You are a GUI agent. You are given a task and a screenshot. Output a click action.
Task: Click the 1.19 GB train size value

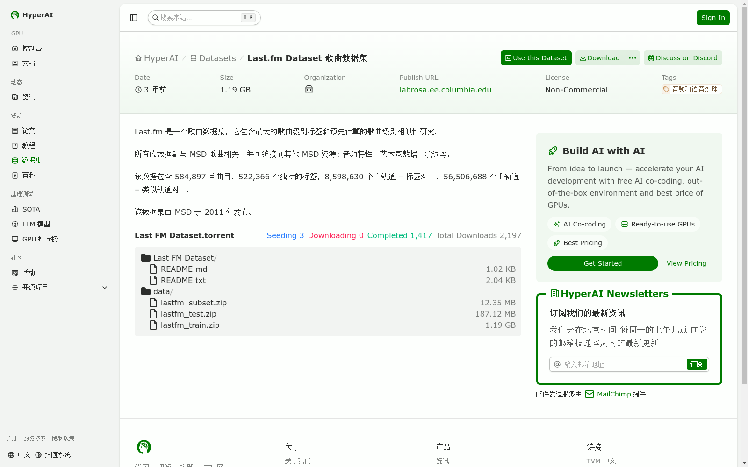500,325
